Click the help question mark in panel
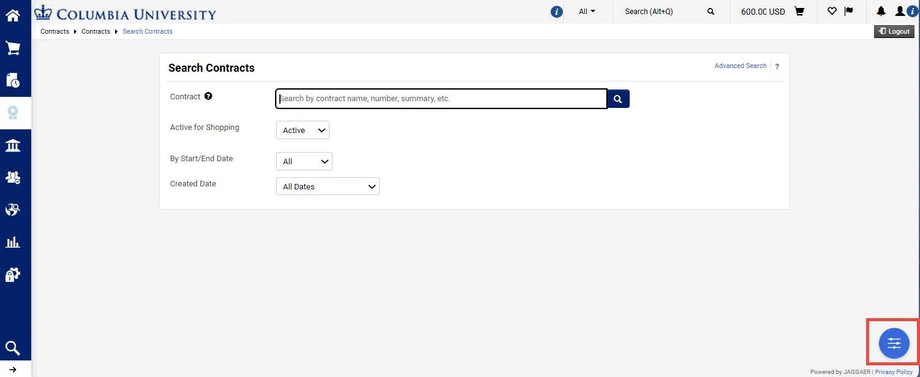Image resolution: width=920 pixels, height=377 pixels. [777, 66]
